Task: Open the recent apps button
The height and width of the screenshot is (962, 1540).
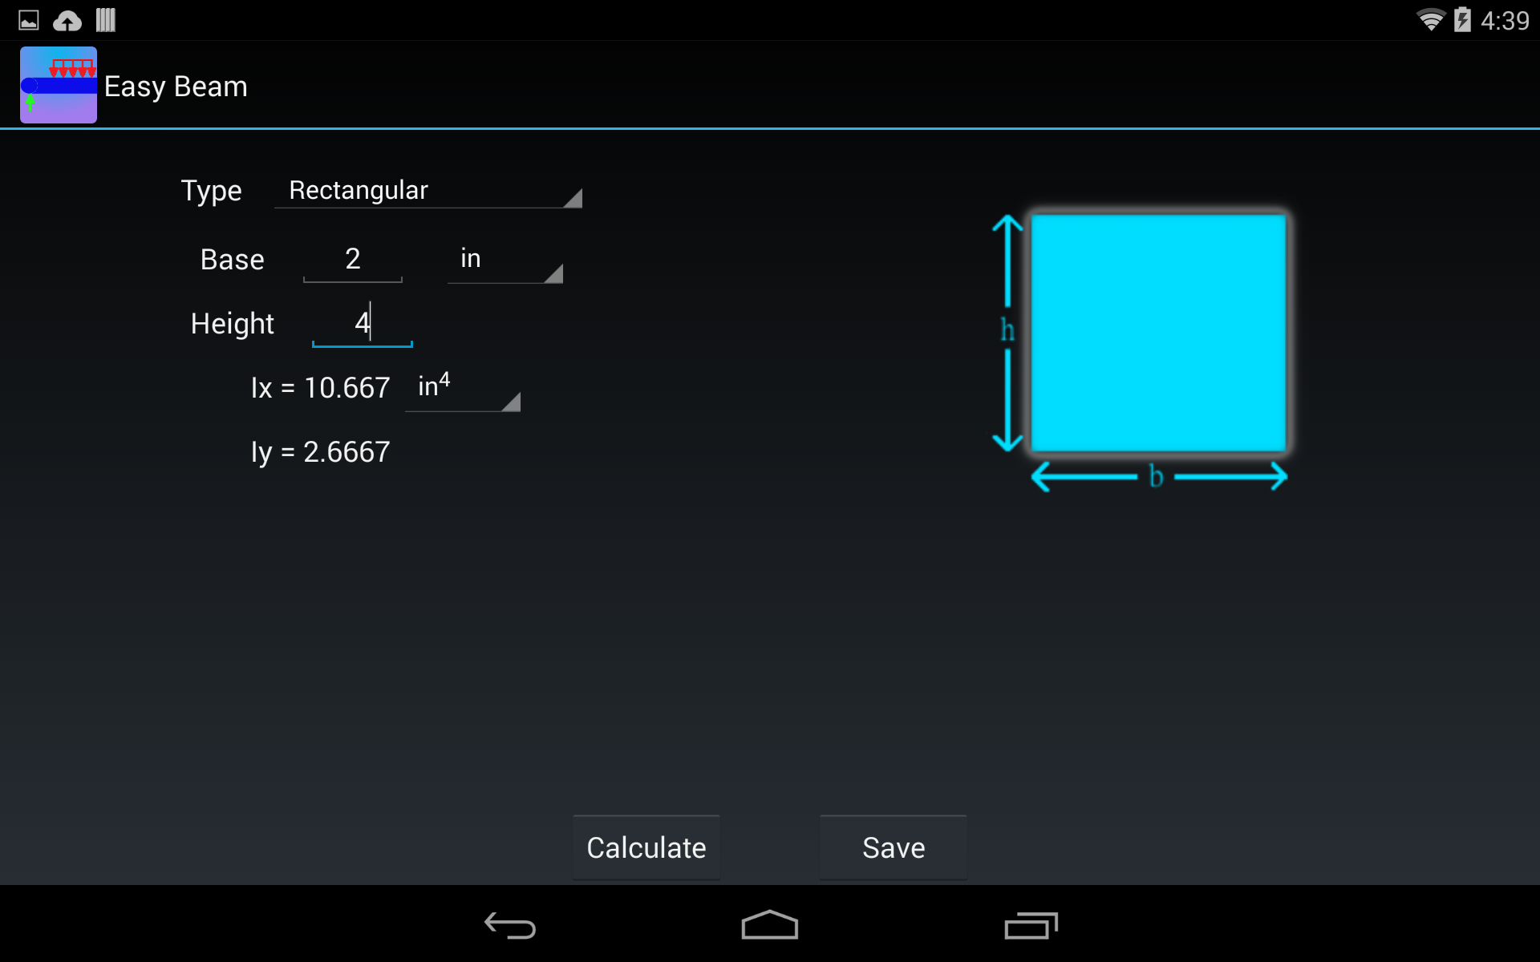Action: point(1031,926)
